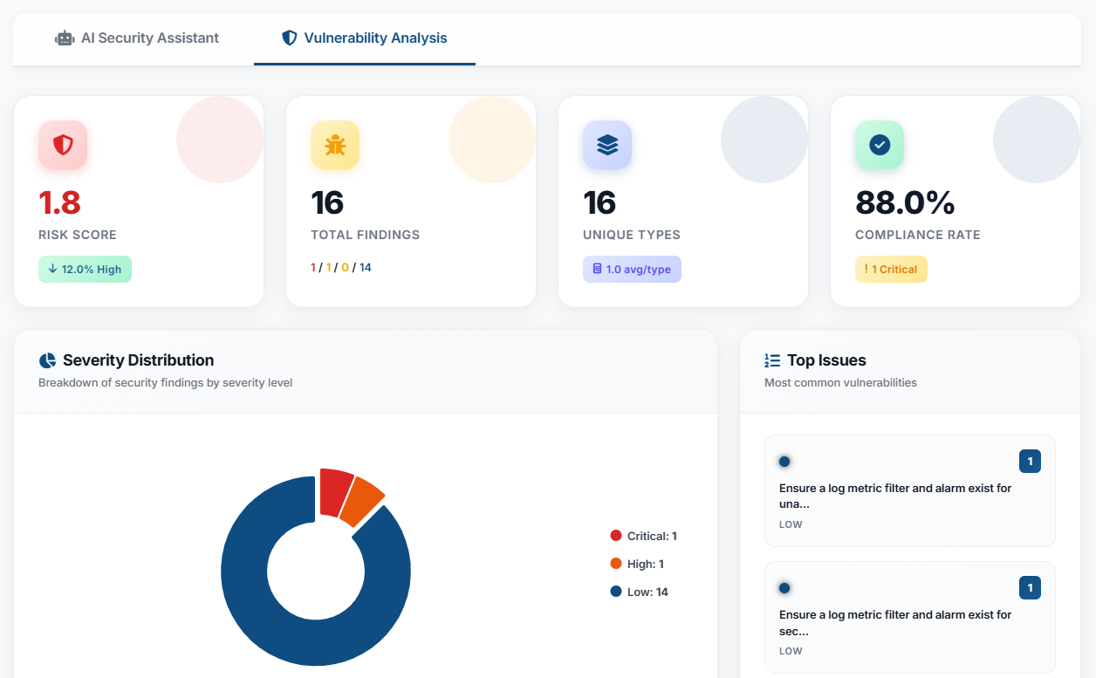Click the Severity Distribution heading
The image size is (1096, 678).
click(138, 360)
